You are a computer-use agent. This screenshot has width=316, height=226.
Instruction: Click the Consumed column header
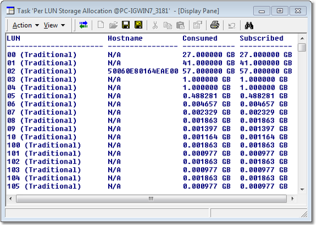[200, 38]
